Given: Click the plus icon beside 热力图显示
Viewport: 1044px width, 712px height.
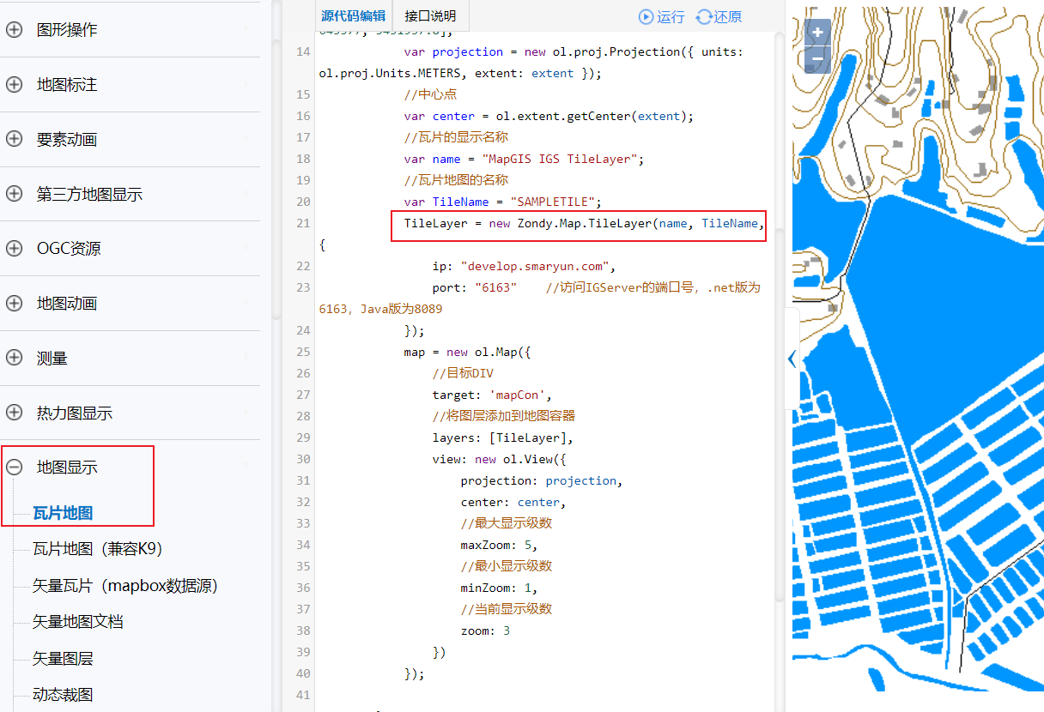Looking at the screenshot, I should click(14, 413).
